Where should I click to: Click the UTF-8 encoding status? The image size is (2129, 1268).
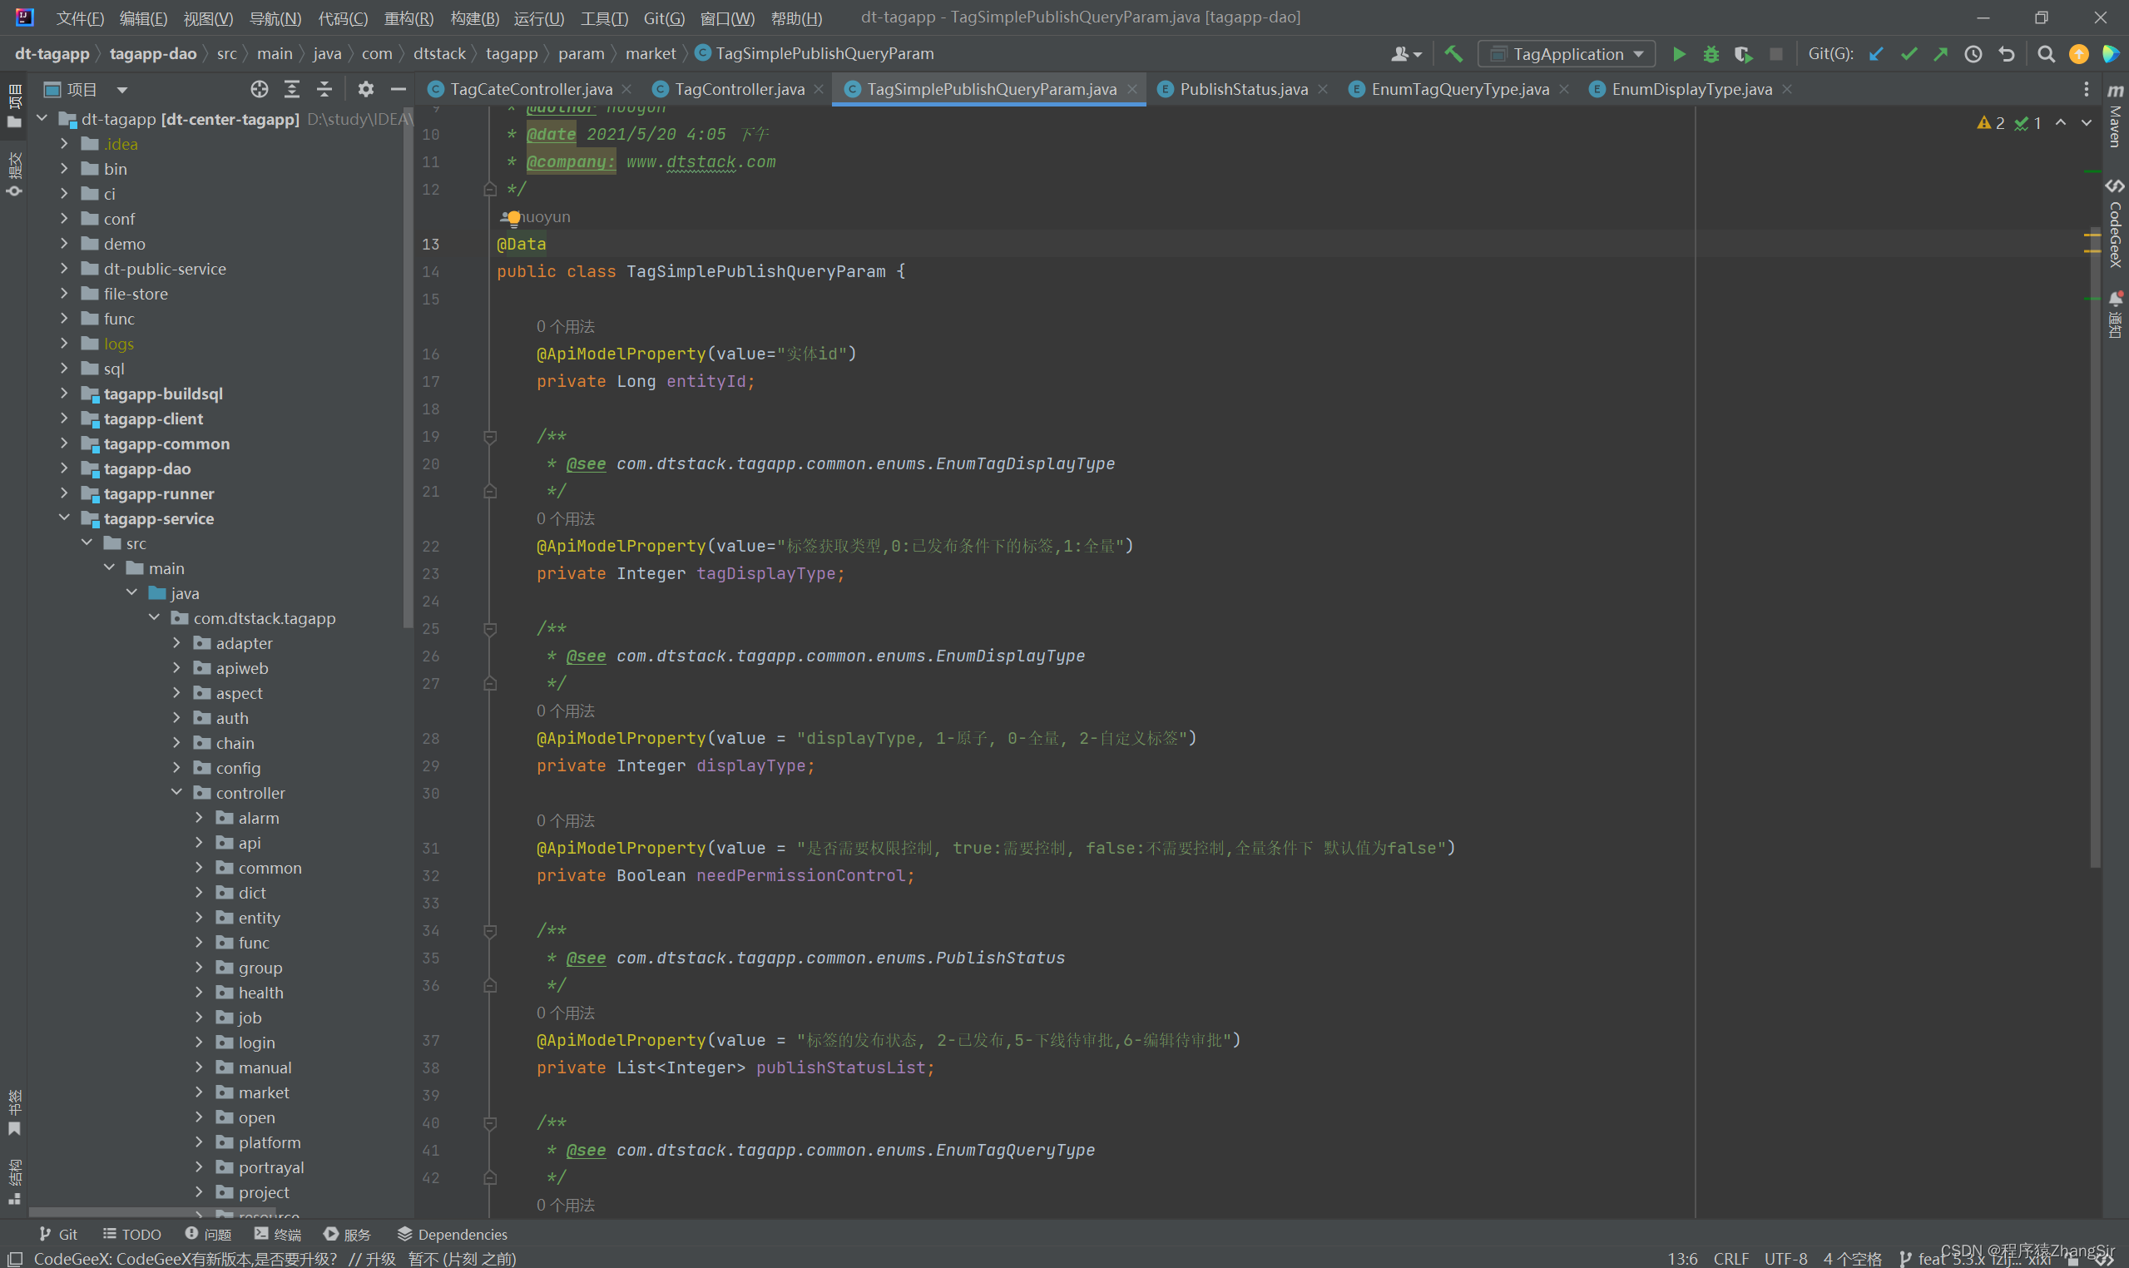(1785, 1259)
